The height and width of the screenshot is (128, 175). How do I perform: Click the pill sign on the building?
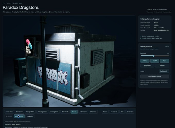(29, 47)
